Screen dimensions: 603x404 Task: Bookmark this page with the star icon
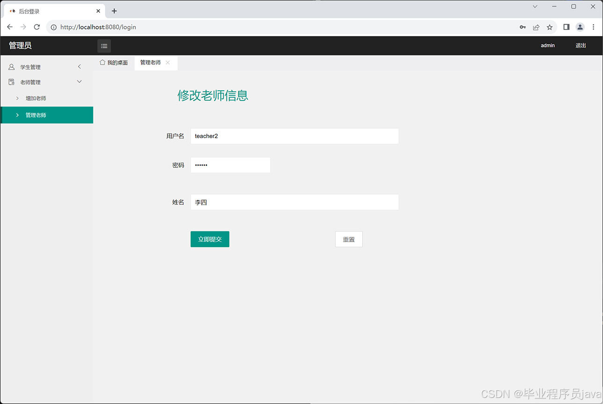click(x=550, y=27)
